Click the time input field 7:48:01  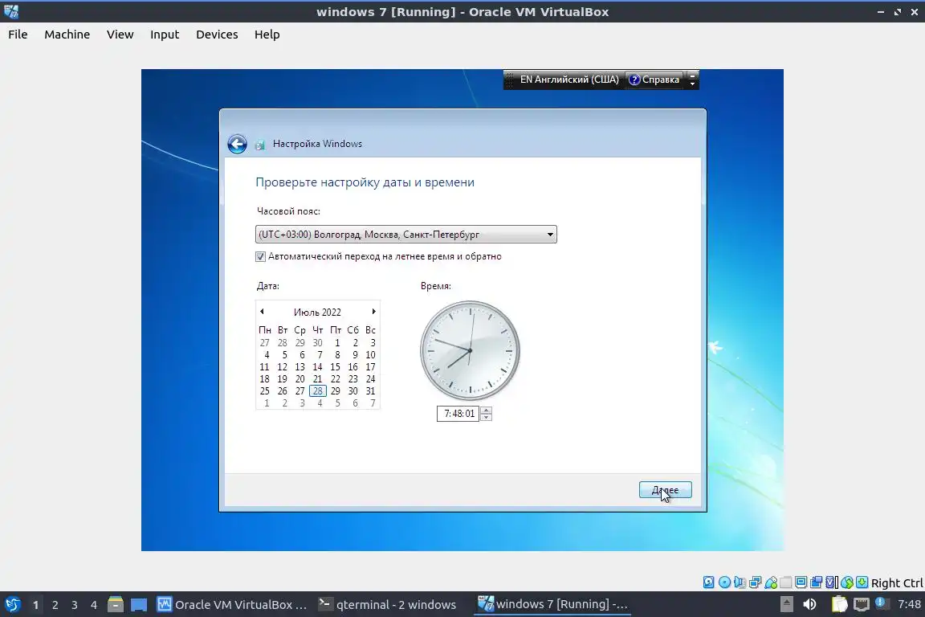(x=458, y=413)
